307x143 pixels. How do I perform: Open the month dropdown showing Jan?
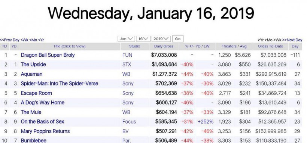(x=126, y=39)
